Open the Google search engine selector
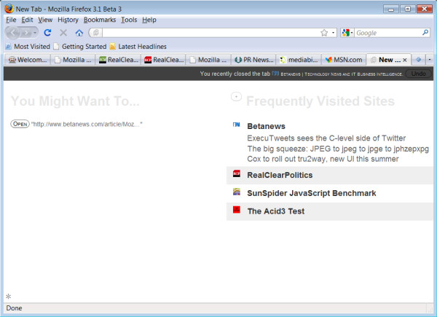The height and width of the screenshot is (317, 437). point(347,33)
